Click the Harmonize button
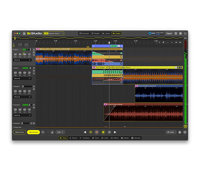The image size is (200, 181). (33, 132)
